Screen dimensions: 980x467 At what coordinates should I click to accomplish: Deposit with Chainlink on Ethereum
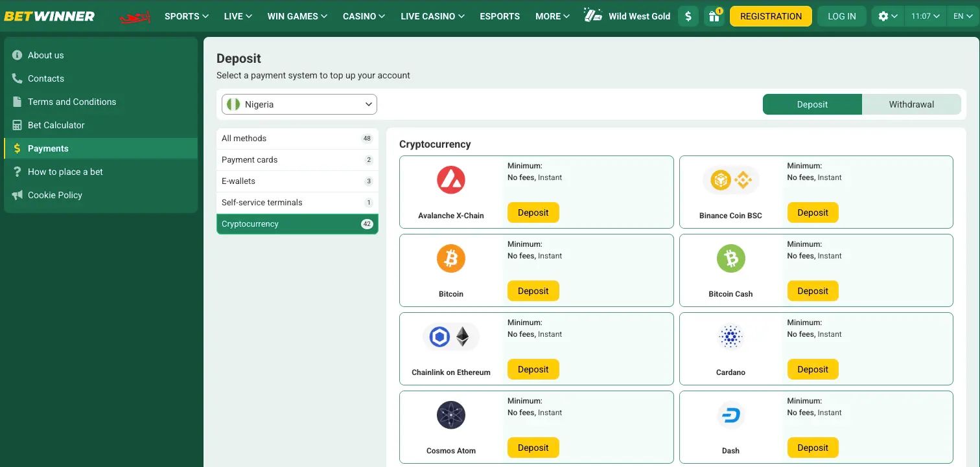(533, 369)
